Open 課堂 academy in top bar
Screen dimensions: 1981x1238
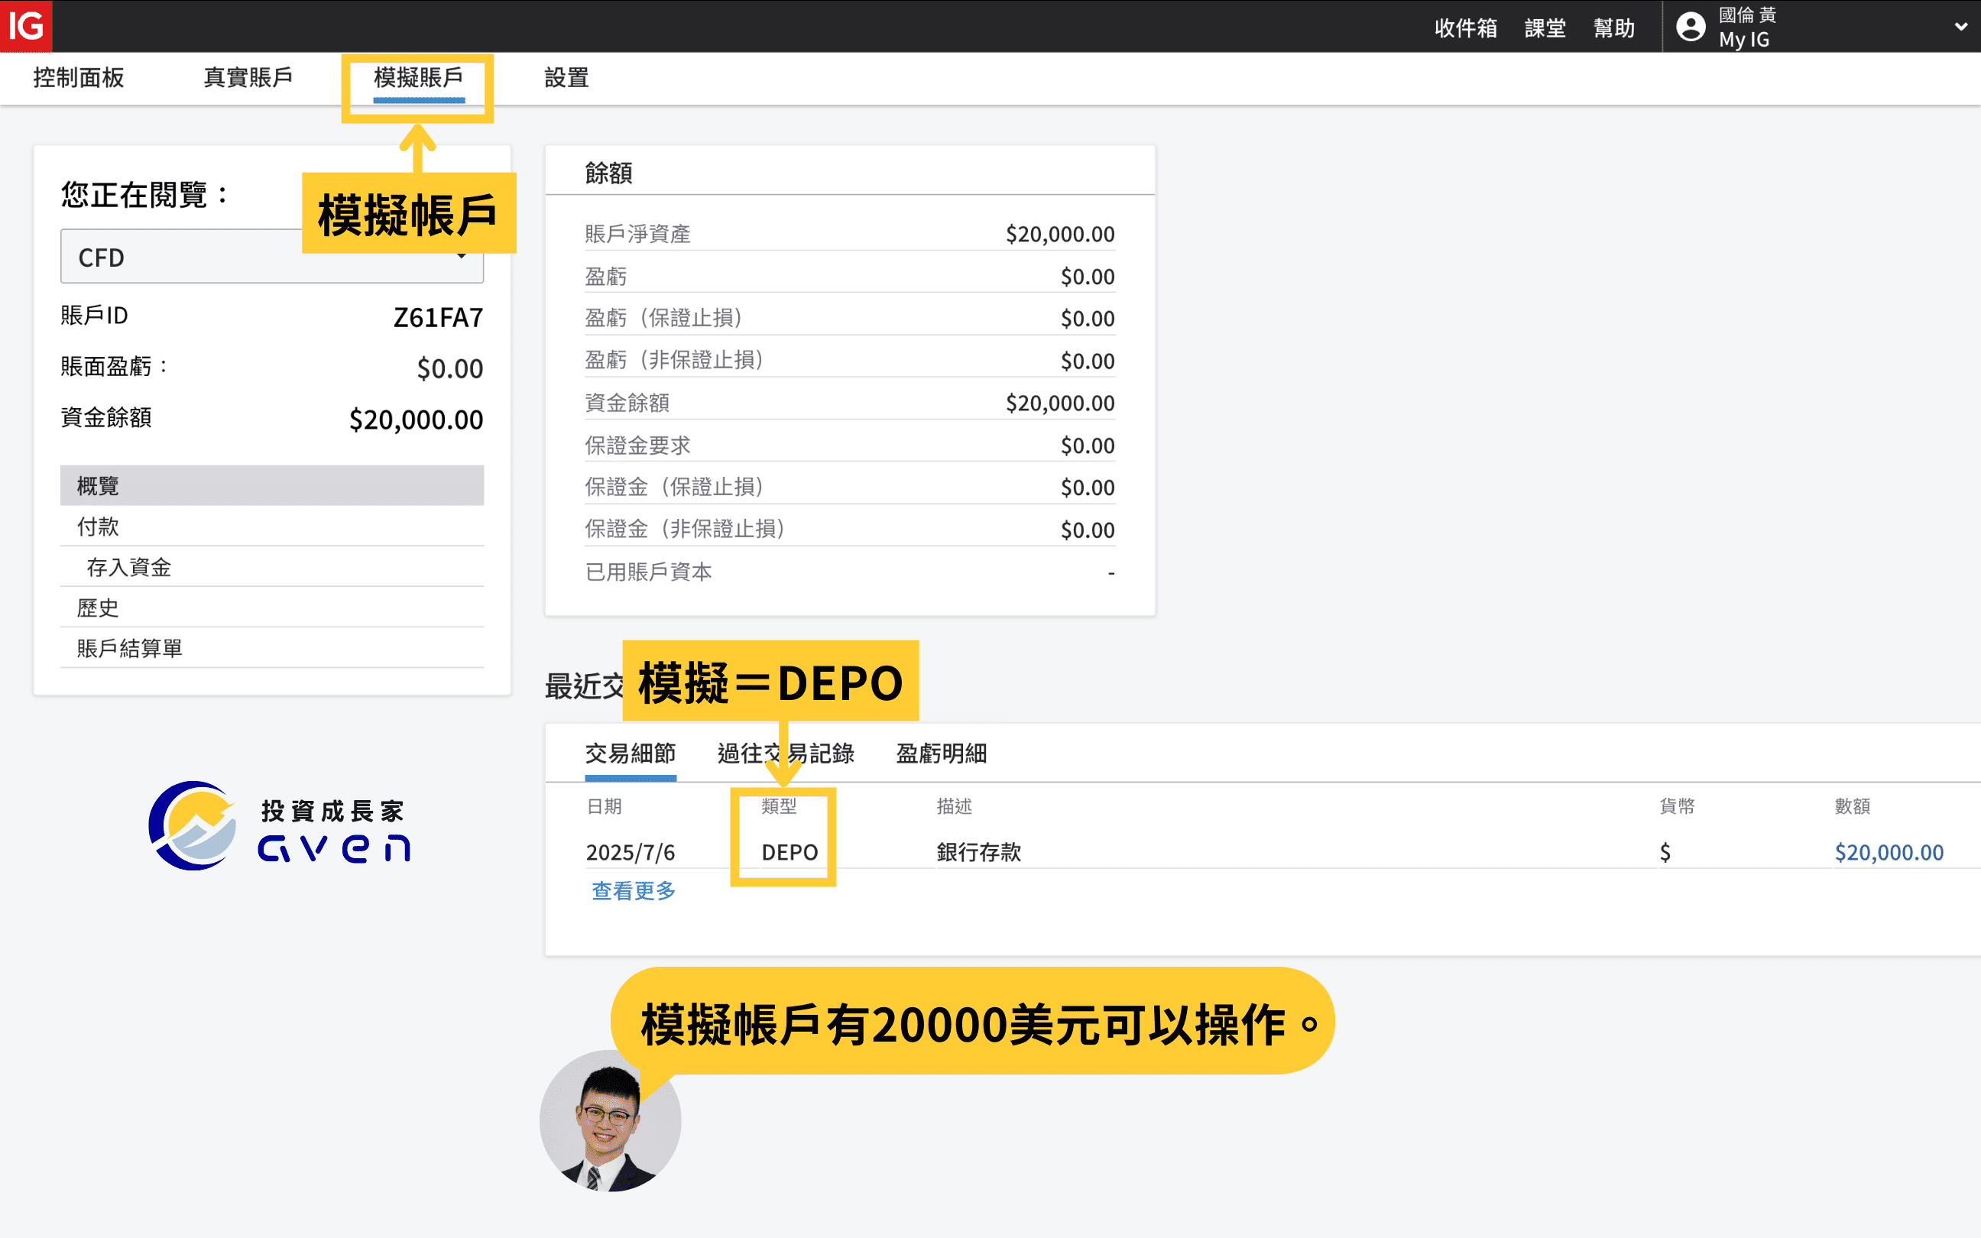1545,29
